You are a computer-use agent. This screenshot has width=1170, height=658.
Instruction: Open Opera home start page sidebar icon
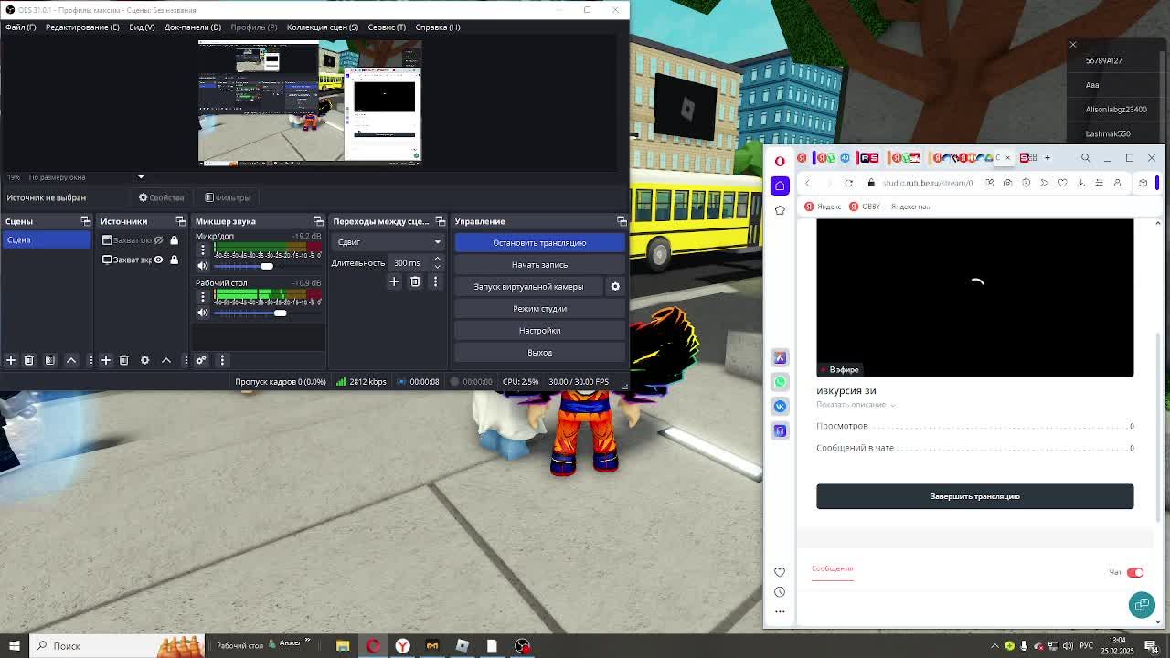[x=780, y=186]
